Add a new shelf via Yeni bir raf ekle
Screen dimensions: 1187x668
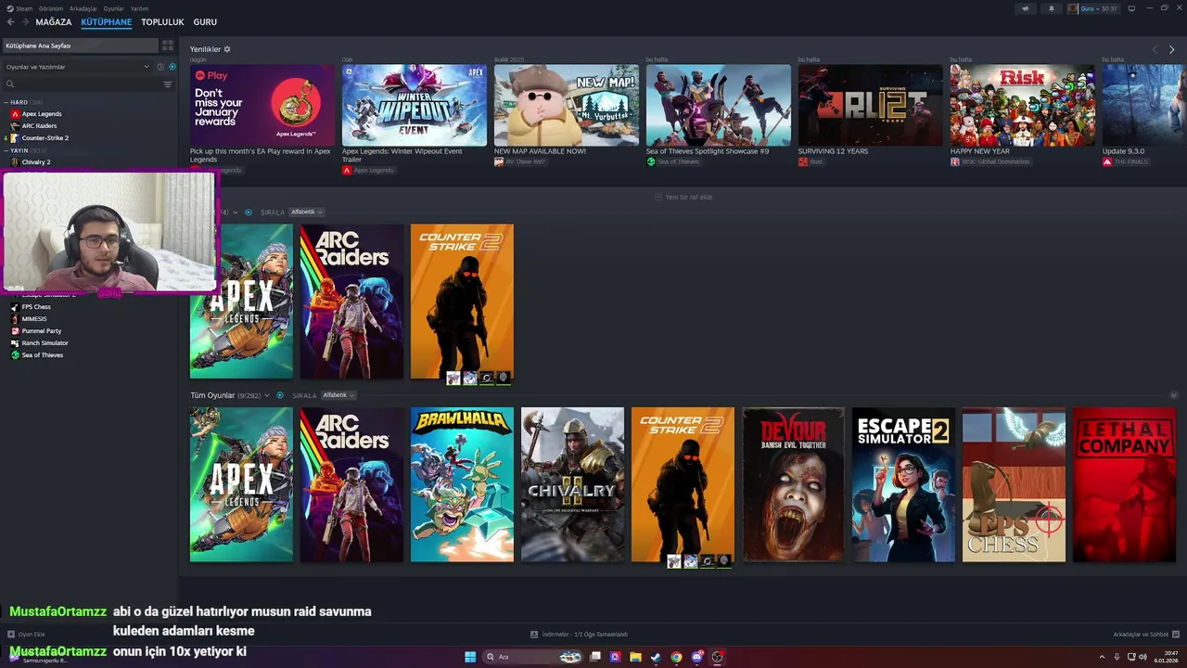point(683,197)
